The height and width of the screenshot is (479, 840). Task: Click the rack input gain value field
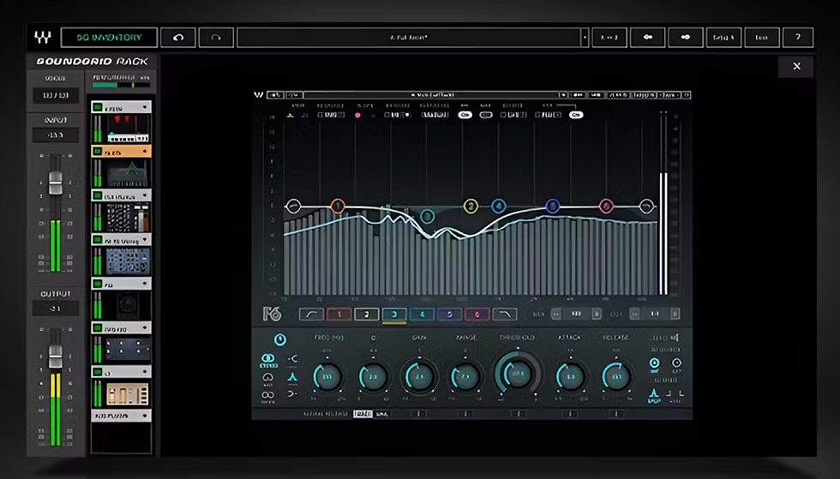55,135
